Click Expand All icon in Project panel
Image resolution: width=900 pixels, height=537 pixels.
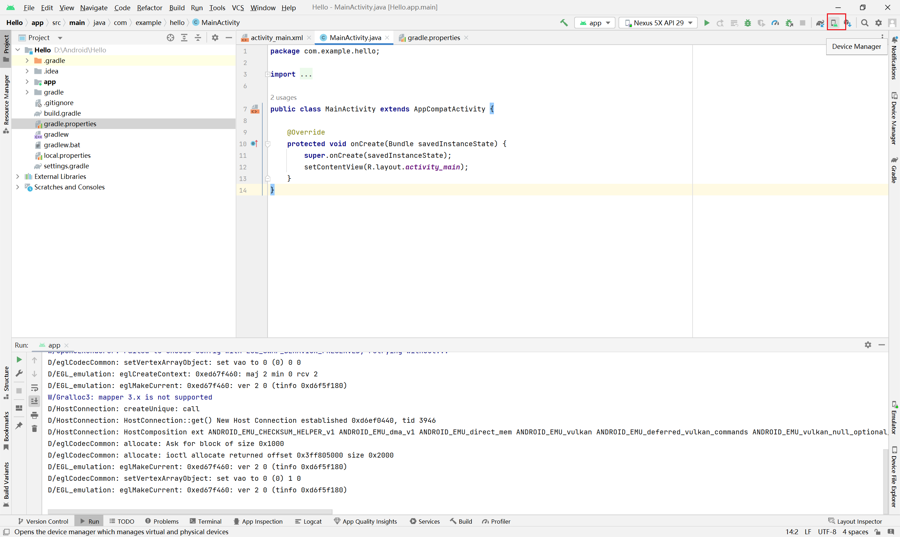pyautogui.click(x=184, y=38)
